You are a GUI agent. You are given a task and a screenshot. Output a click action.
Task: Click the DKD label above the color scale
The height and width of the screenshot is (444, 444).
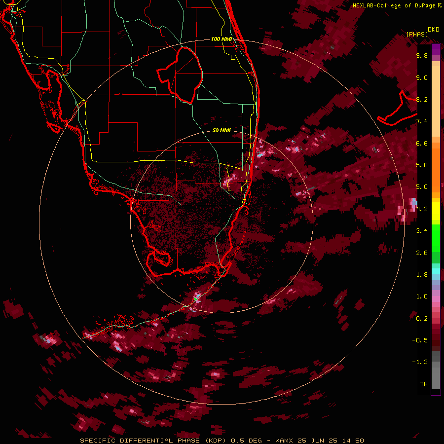(434, 30)
